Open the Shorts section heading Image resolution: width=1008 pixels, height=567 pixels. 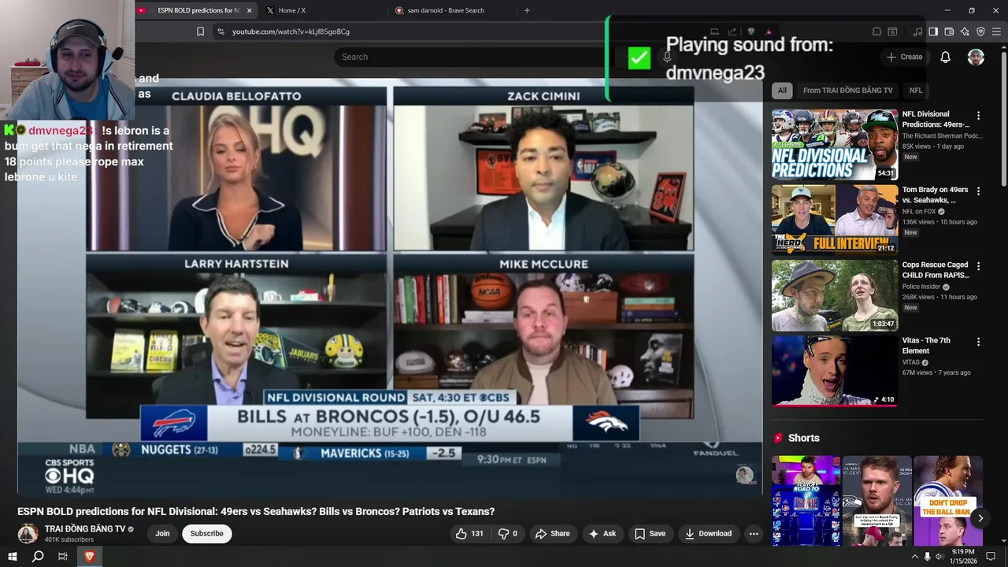coord(803,438)
